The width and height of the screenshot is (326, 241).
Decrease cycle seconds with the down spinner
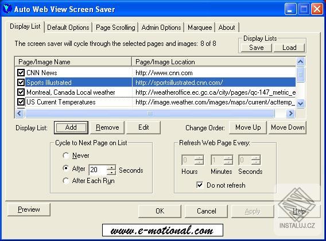point(111,172)
